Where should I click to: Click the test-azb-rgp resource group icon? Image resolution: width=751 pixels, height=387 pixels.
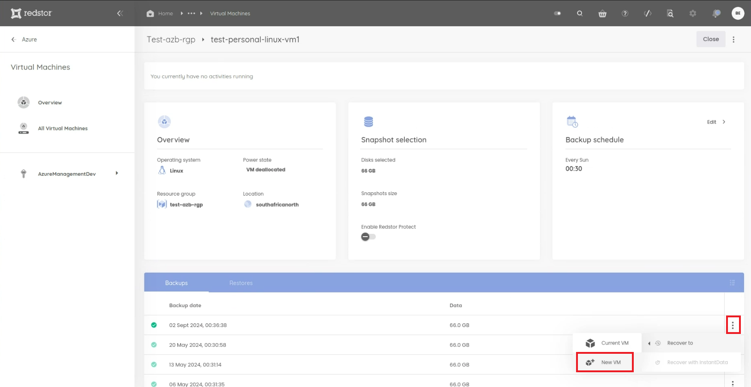pos(162,204)
